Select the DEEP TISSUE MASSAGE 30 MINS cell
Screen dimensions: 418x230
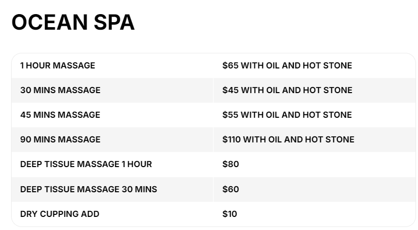pyautogui.click(x=88, y=189)
